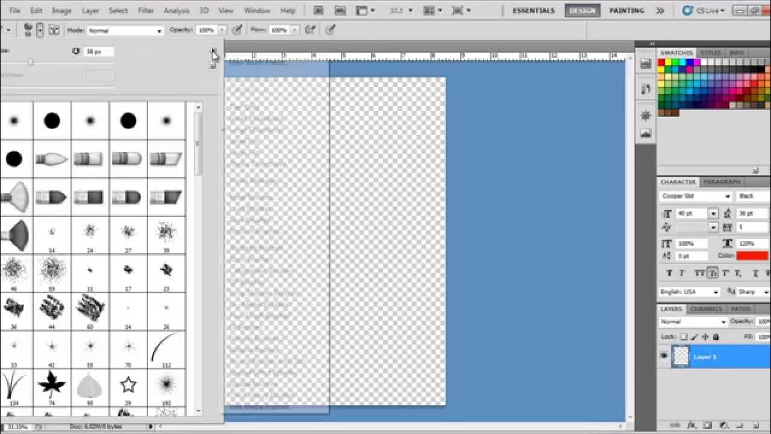The image size is (771, 434).
Task: Adjust the brush Size slider
Action: coord(31,62)
